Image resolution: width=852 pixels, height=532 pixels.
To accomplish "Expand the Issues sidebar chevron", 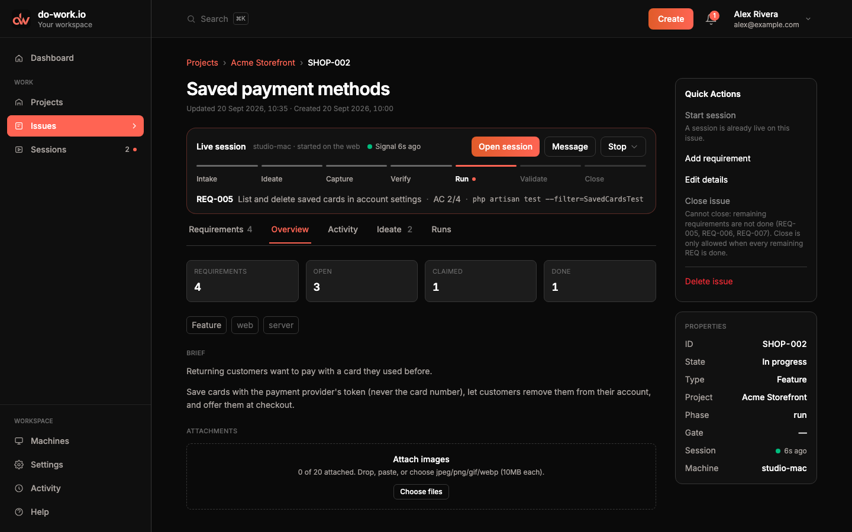I will [x=134, y=126].
